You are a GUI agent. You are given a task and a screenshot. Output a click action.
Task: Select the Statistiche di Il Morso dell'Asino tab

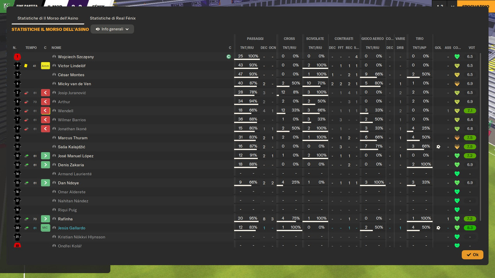coord(48,18)
